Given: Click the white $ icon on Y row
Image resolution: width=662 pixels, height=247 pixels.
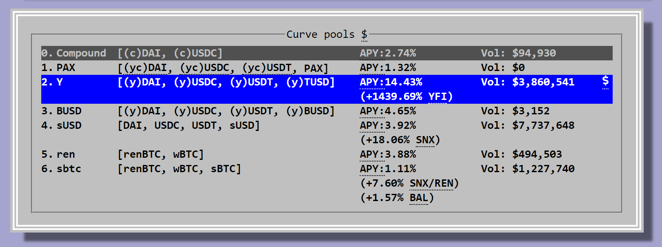Looking at the screenshot, I should click(x=605, y=82).
